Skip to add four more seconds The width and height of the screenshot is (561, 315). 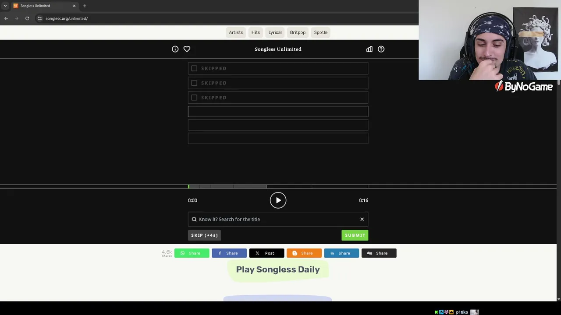point(204,235)
